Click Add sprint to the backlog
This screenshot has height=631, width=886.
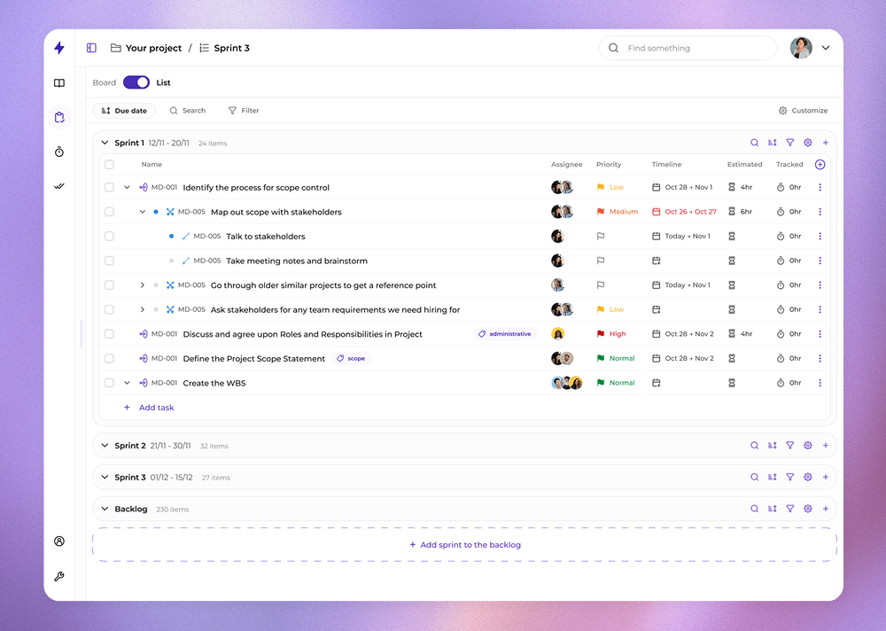click(464, 545)
